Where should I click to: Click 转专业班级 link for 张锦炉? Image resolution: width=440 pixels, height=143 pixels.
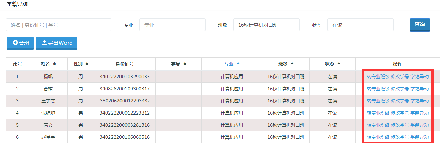coord(378,113)
